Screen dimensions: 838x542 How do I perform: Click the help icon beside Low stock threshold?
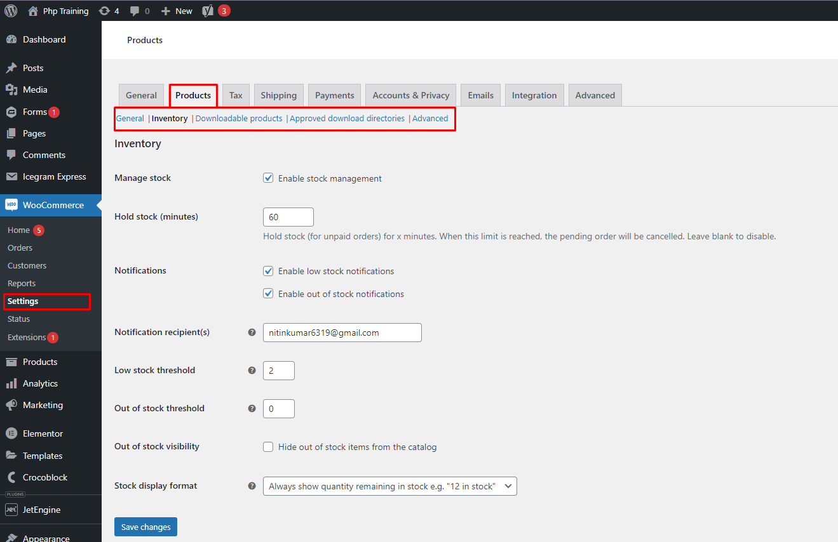[x=252, y=371]
